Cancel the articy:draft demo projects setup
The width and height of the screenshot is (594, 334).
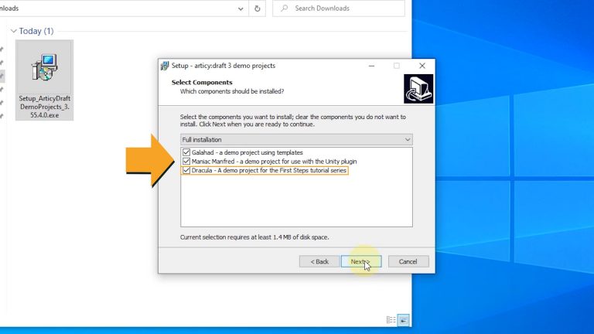click(408, 261)
